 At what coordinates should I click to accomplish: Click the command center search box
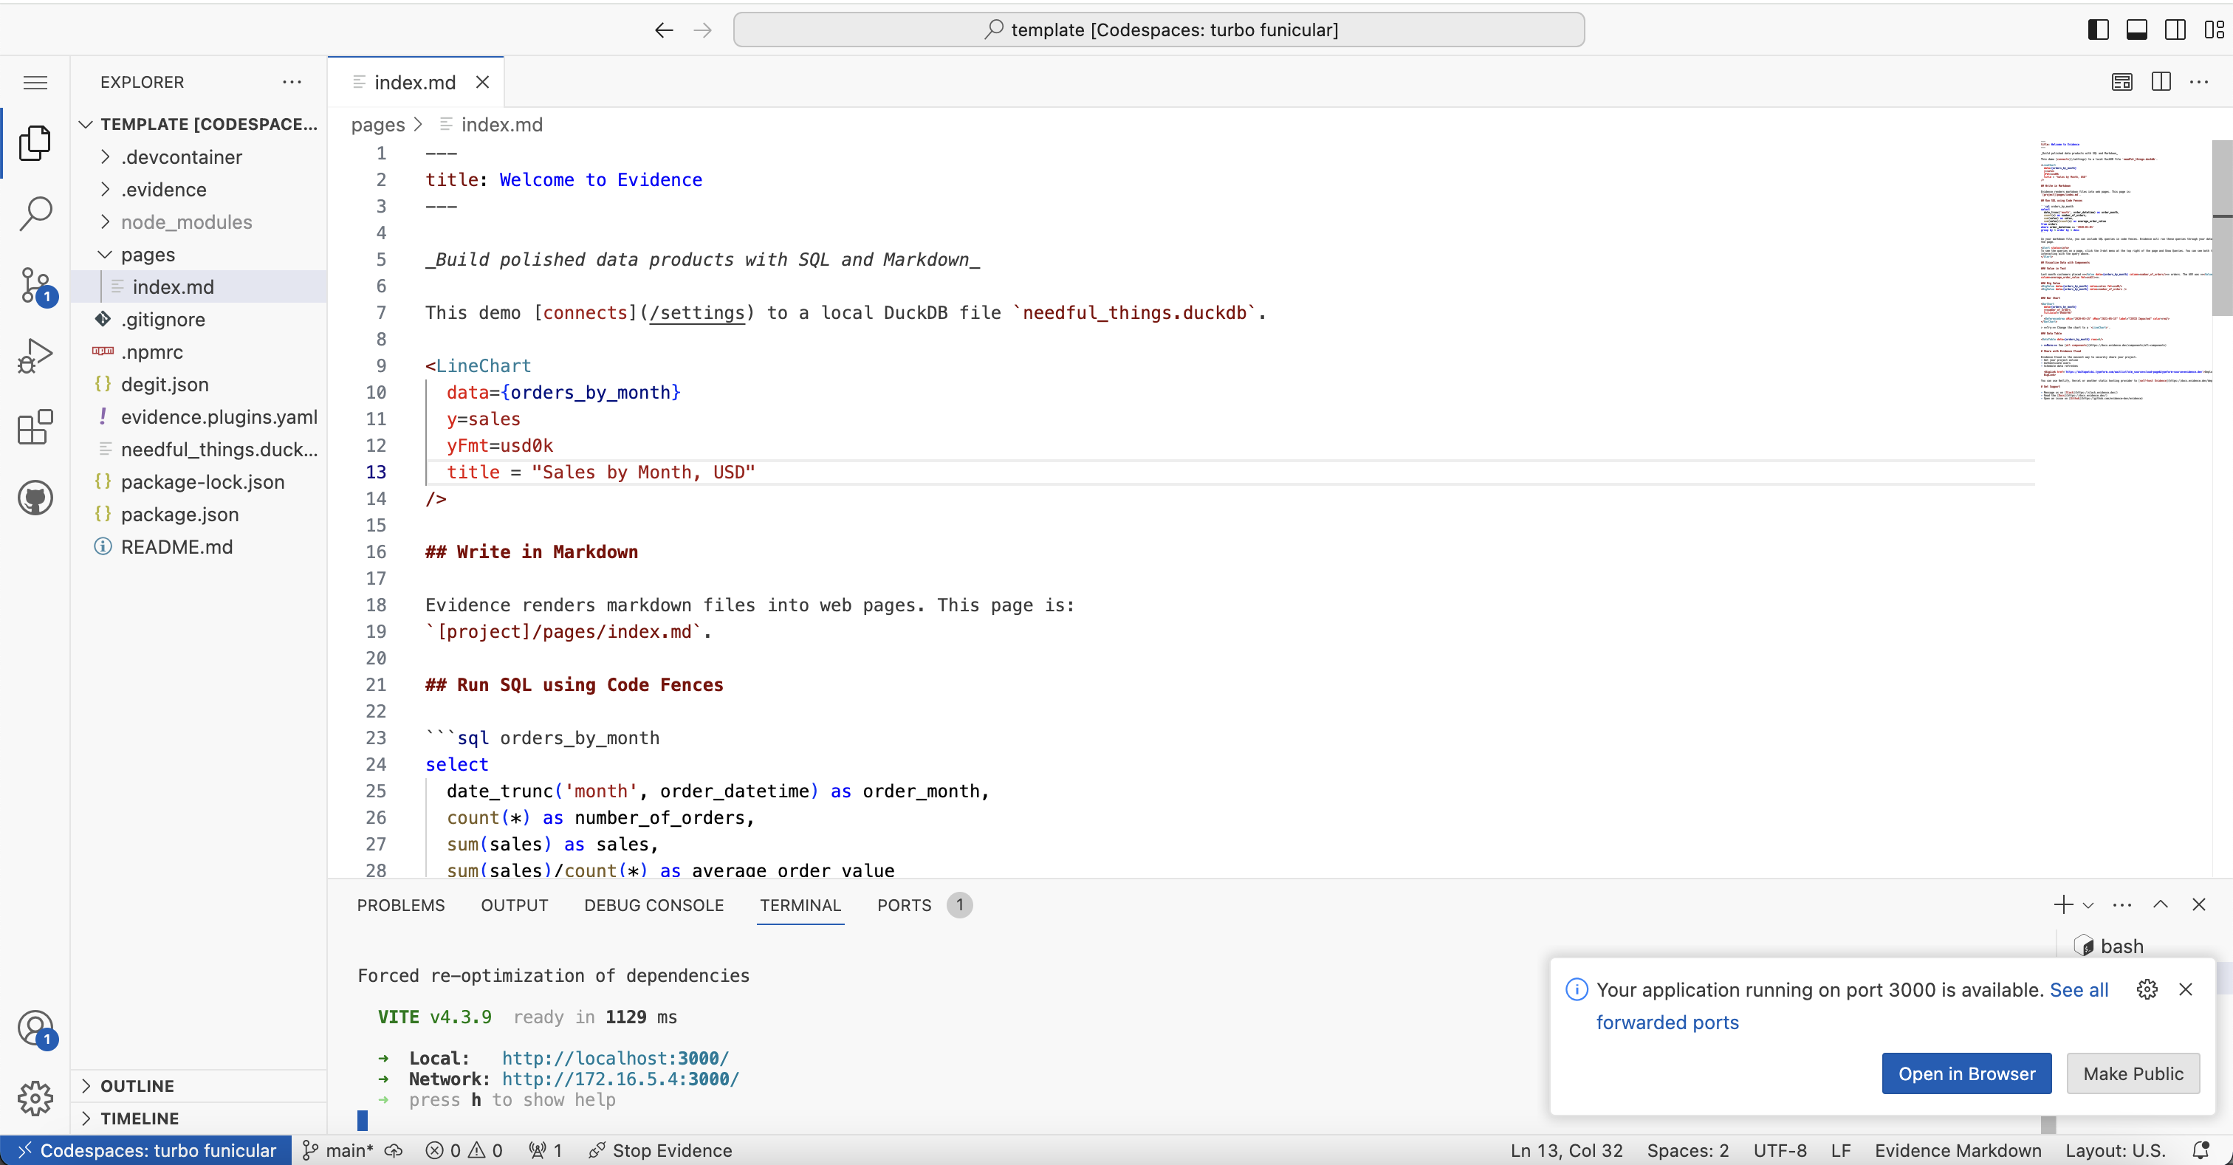click(1159, 30)
